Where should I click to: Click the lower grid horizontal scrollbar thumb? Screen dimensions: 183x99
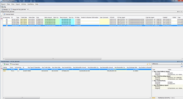(x=22, y=98)
